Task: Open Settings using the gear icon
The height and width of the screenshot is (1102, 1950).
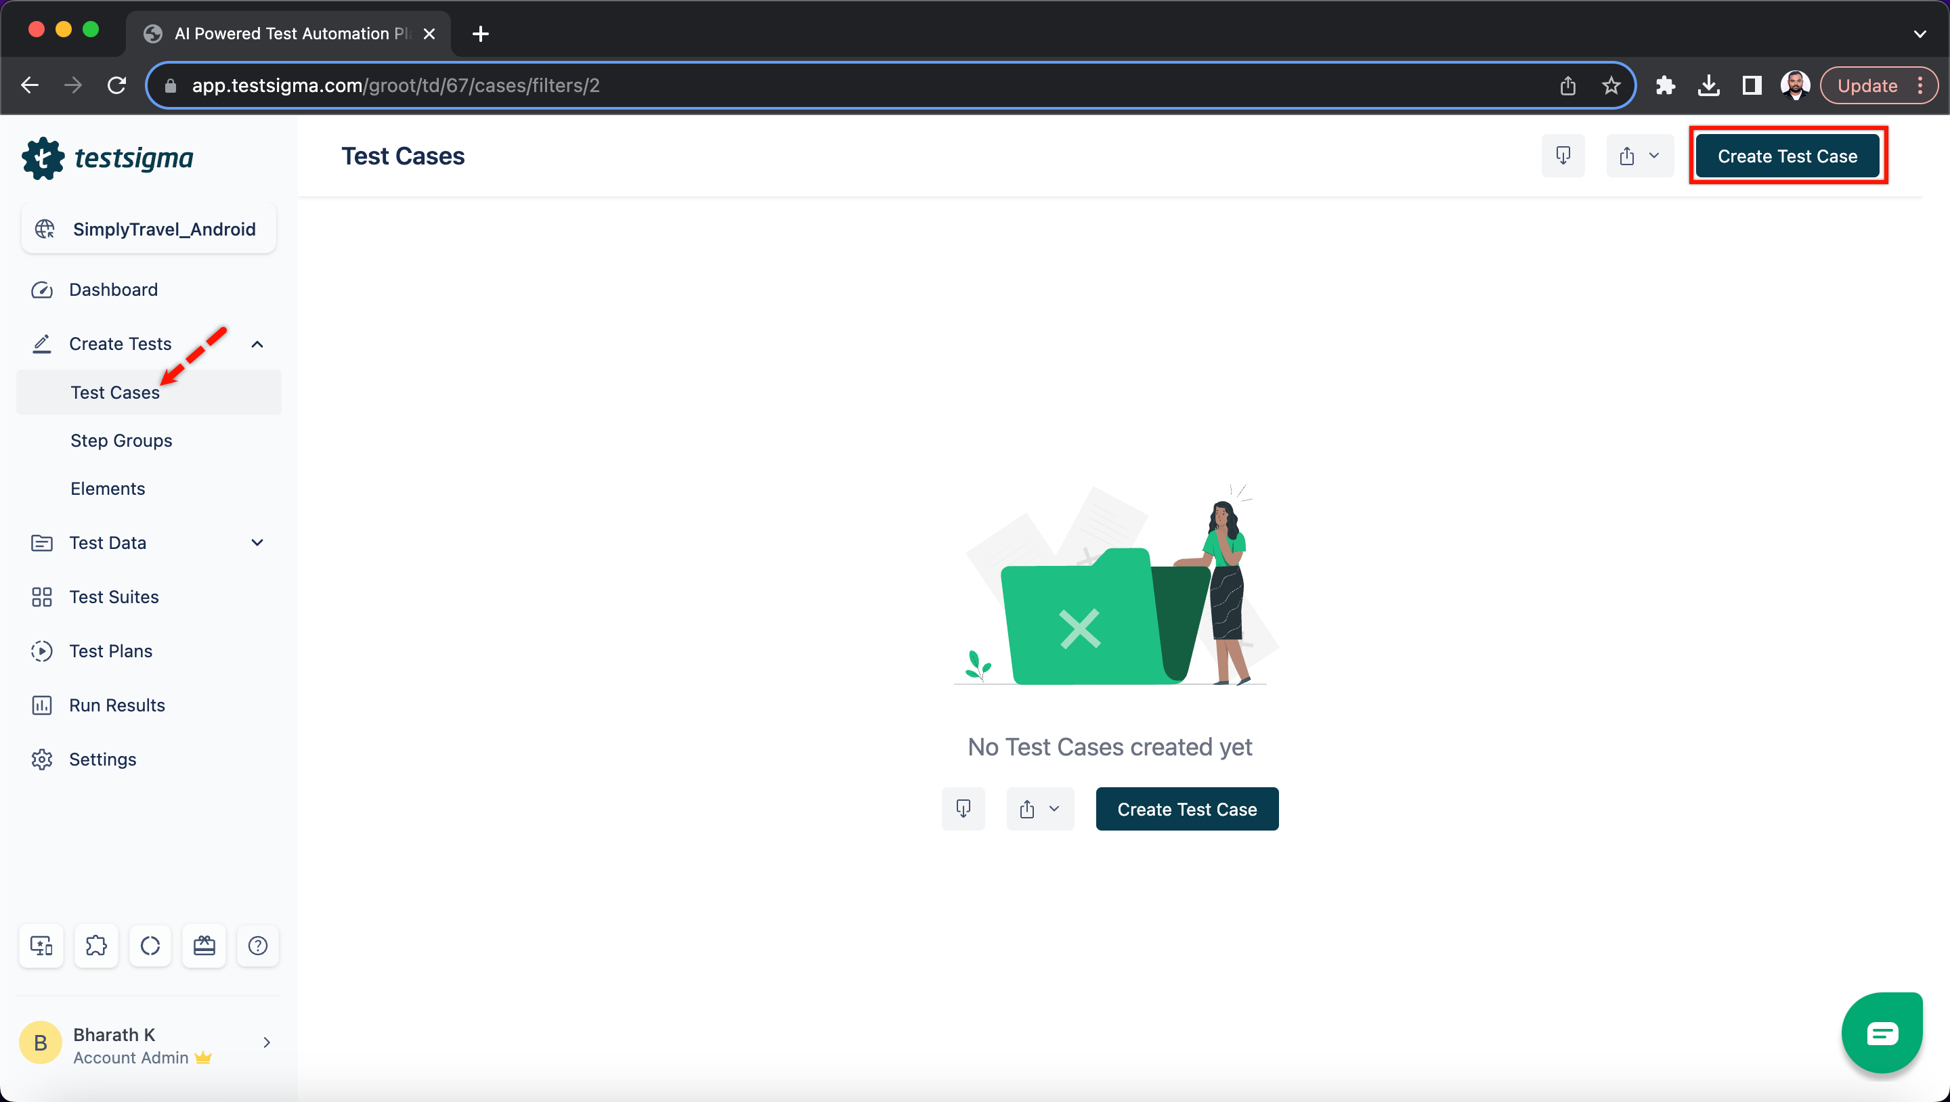Action: point(43,759)
